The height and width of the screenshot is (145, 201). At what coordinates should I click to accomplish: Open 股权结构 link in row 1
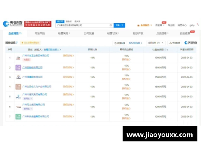click(x=68, y=56)
